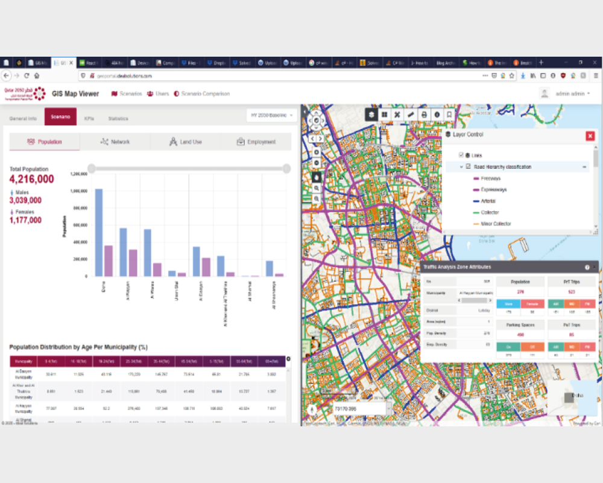Collapse Road Hierarchy classification tree node
This screenshot has width=603, height=483.
point(461,166)
